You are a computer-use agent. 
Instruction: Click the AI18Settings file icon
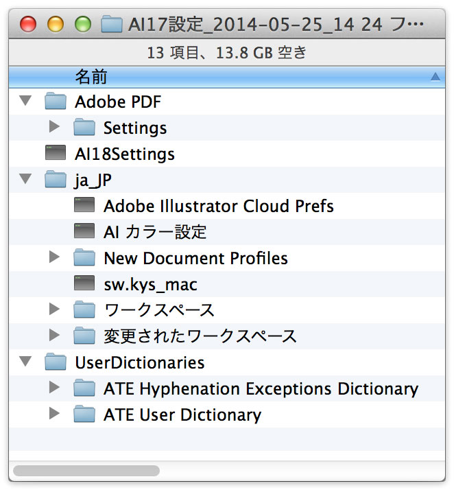(x=56, y=153)
